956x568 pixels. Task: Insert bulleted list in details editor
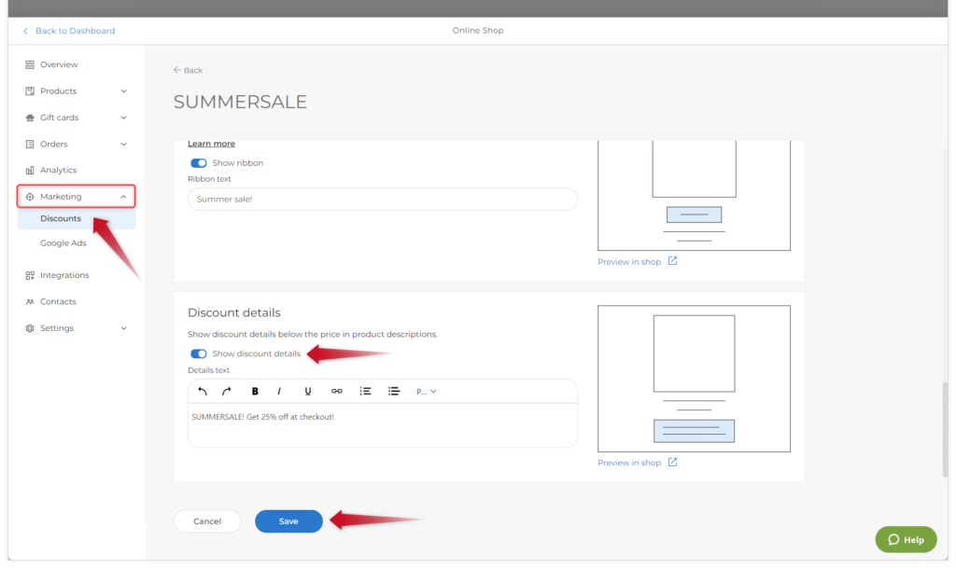(394, 392)
